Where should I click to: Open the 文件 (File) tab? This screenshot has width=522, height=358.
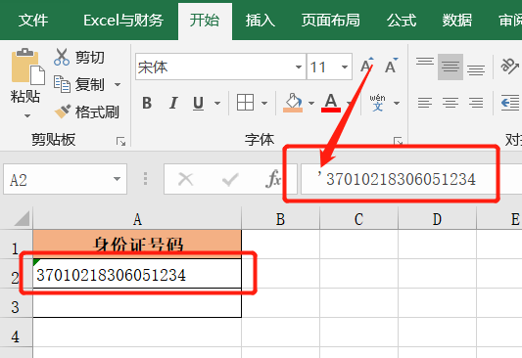point(33,21)
